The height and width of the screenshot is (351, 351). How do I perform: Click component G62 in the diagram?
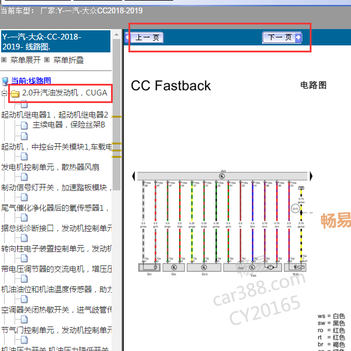pos(174,267)
